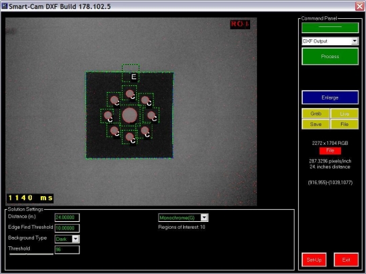This screenshot has height=274, width=366.
Task: Click the Smart-Cam application icon in title bar
Action: pyautogui.click(x=5, y=6)
